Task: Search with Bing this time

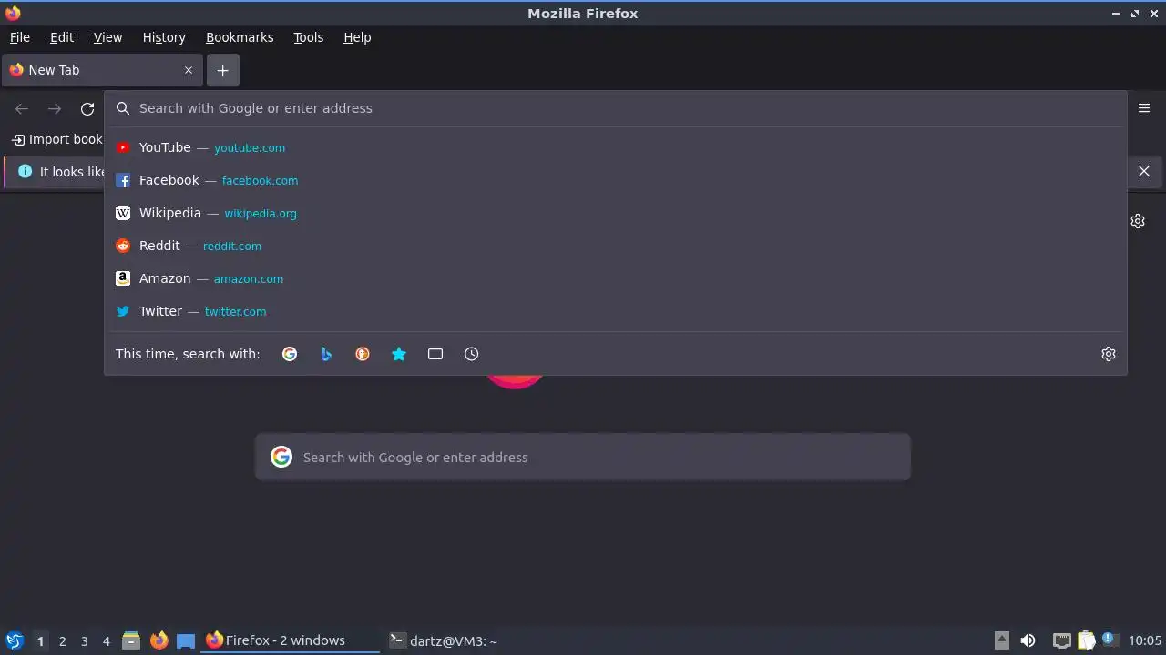Action: click(326, 354)
